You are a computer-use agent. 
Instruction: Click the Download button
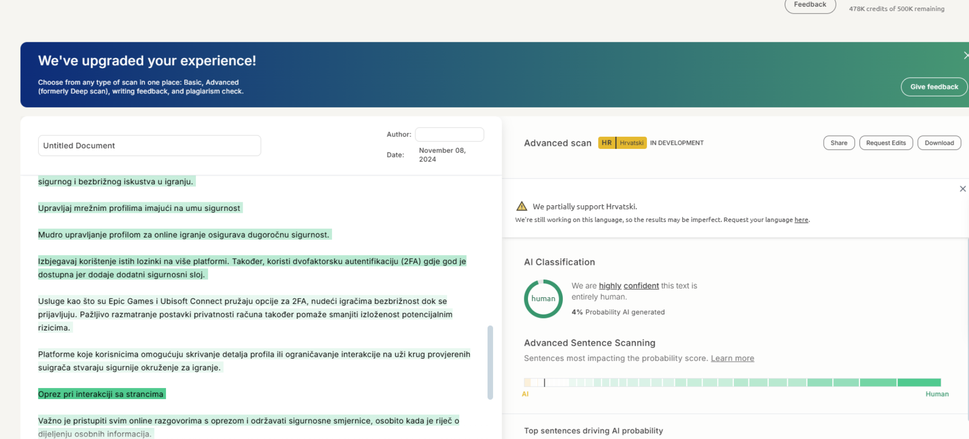(939, 143)
